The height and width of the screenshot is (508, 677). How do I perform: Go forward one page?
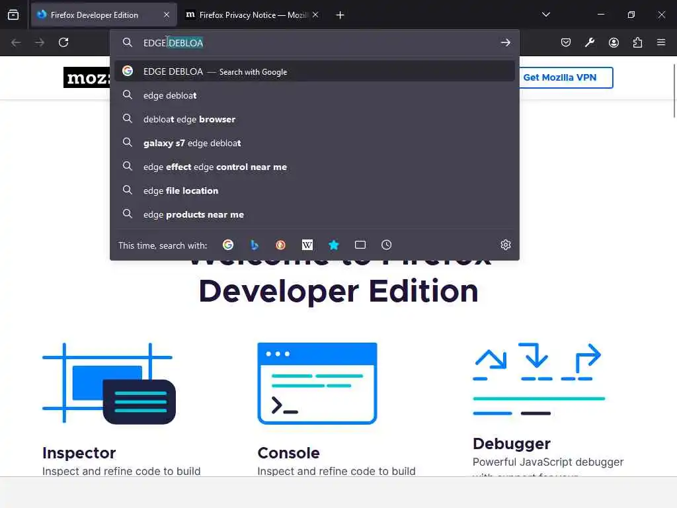click(x=40, y=42)
